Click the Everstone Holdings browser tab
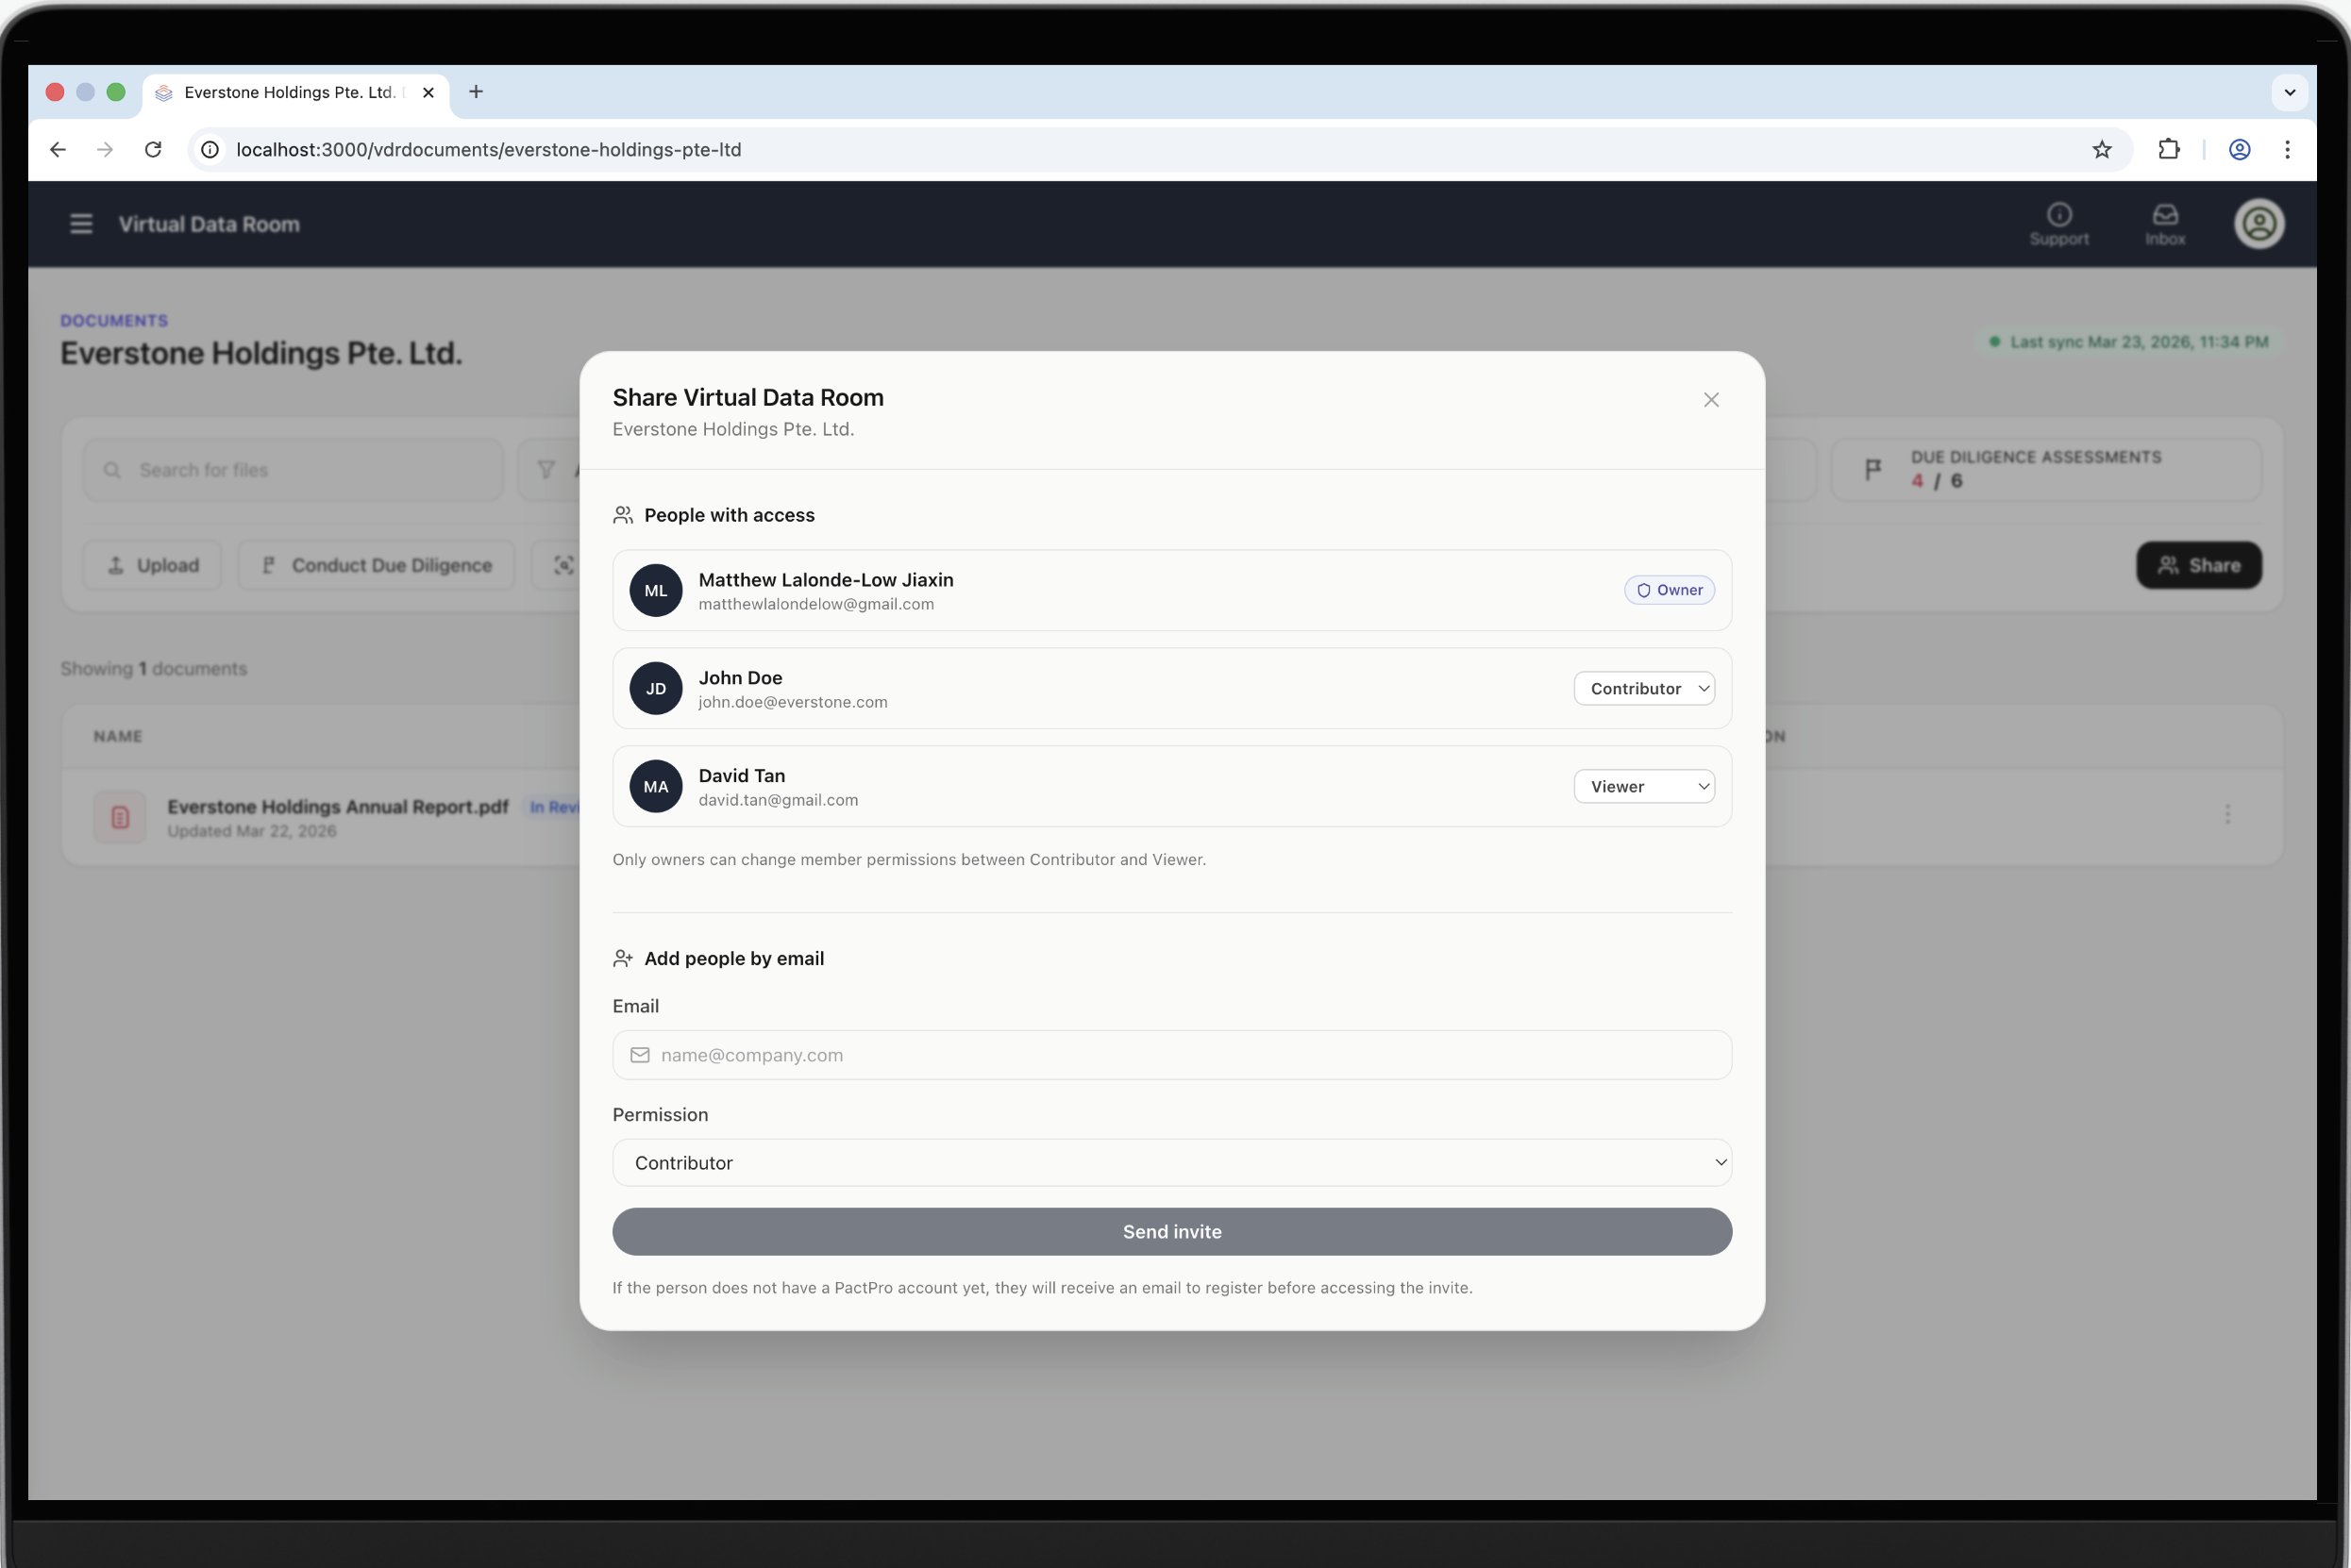The width and height of the screenshot is (2351, 1568). pyautogui.click(x=289, y=92)
